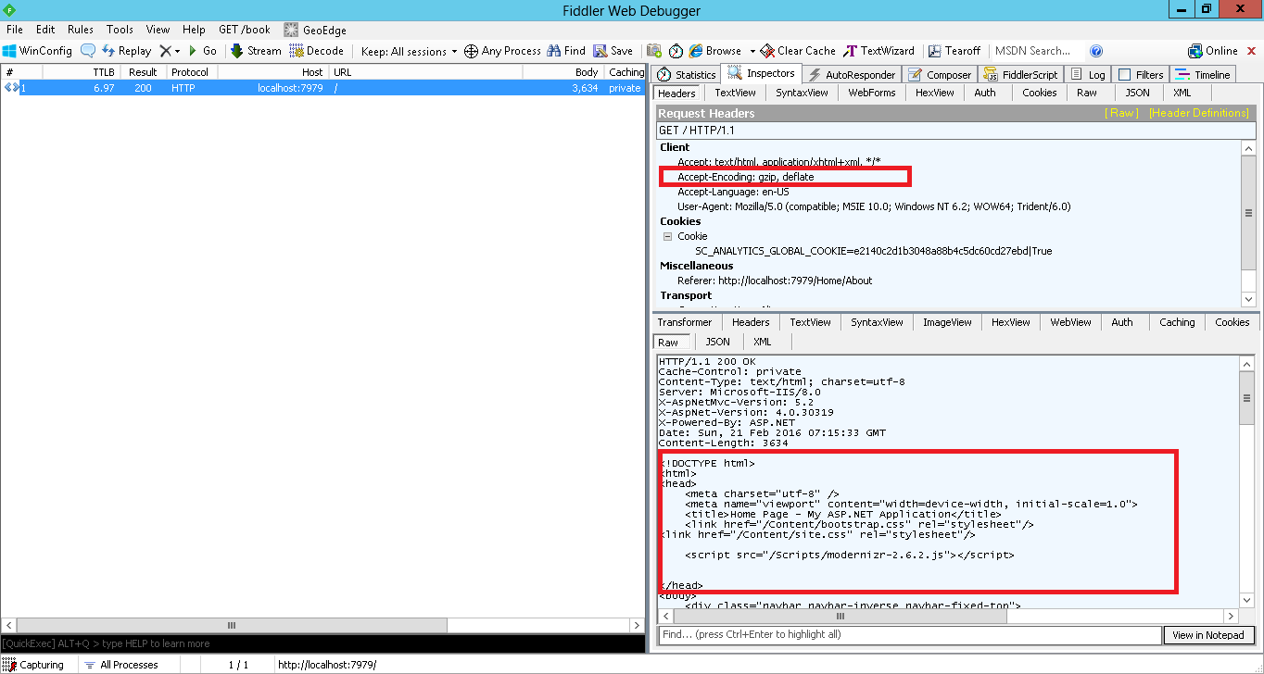Click the Remove X toolbar icon
Screen dimensions: 1264x674
tap(165, 51)
